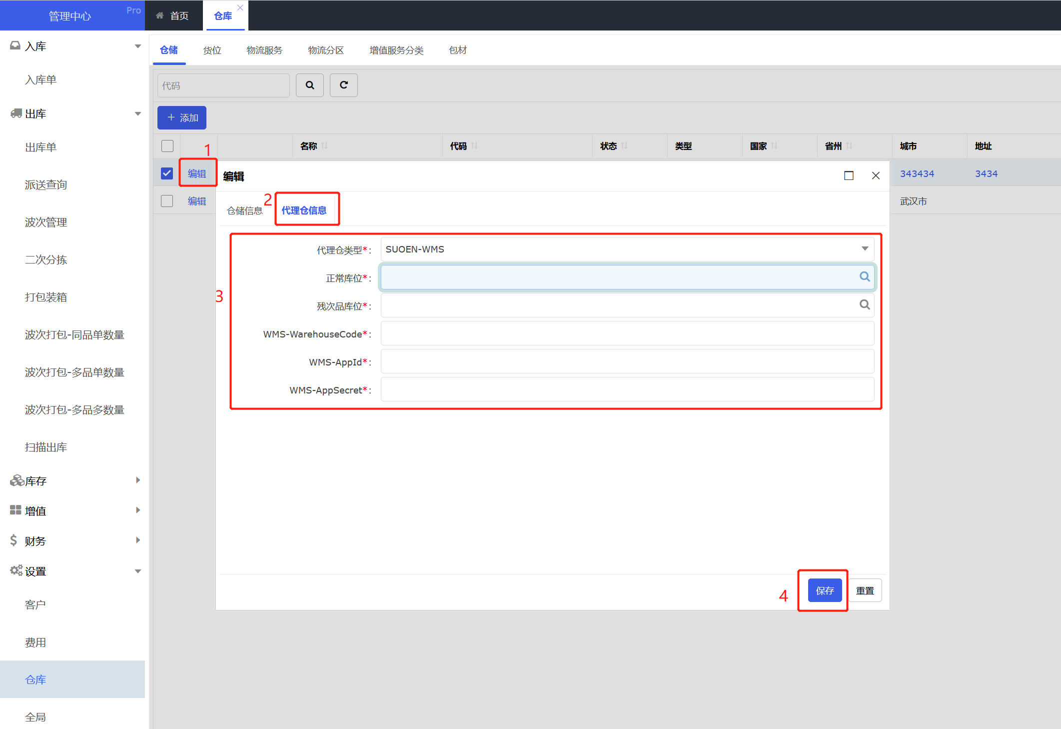Click the 重置 button
The height and width of the screenshot is (729, 1061).
865,590
